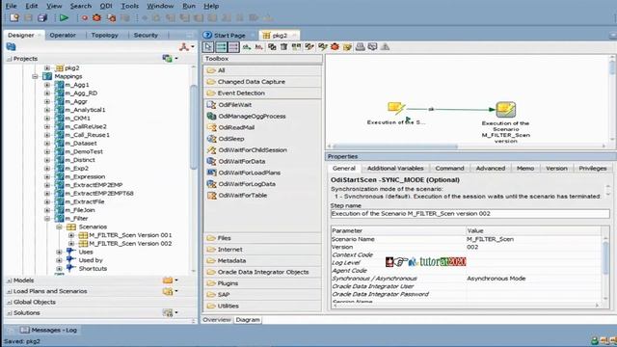Open the Utilities toolbox drawer

tap(262, 306)
